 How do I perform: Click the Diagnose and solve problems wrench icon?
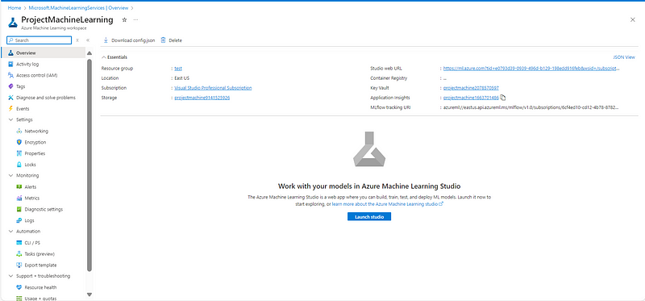pyautogui.click(x=10, y=98)
